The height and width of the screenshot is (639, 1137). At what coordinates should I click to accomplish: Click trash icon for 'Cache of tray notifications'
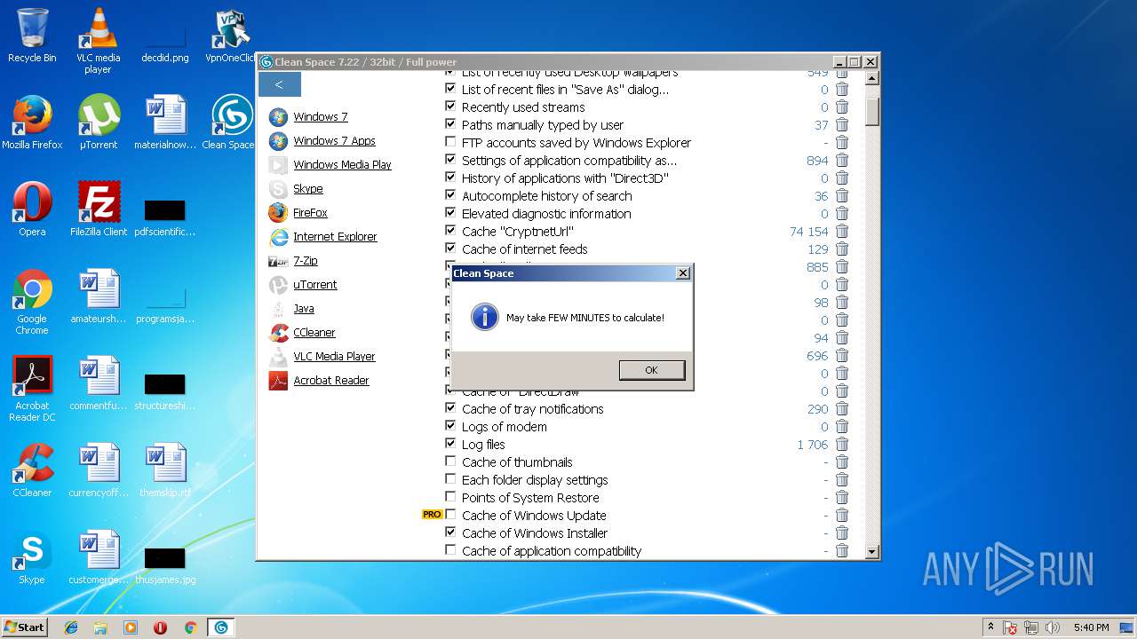click(842, 409)
